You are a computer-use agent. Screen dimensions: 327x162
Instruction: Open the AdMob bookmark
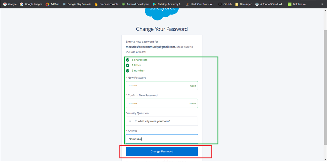52,4
